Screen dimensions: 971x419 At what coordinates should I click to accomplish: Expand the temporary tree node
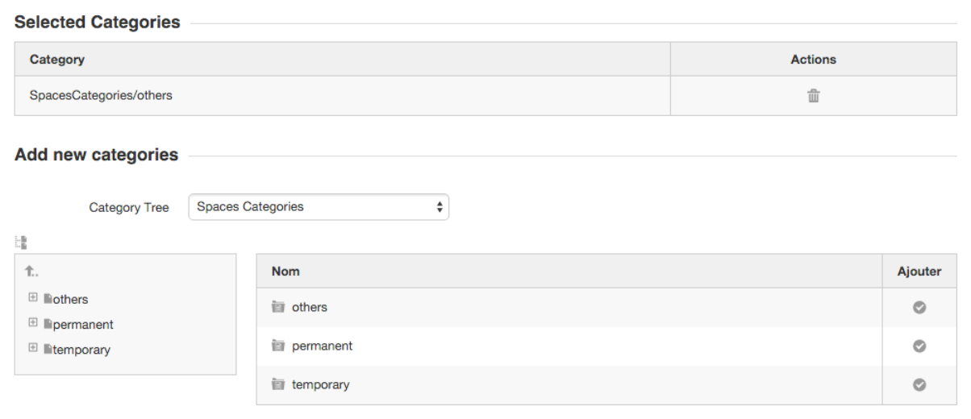click(33, 348)
